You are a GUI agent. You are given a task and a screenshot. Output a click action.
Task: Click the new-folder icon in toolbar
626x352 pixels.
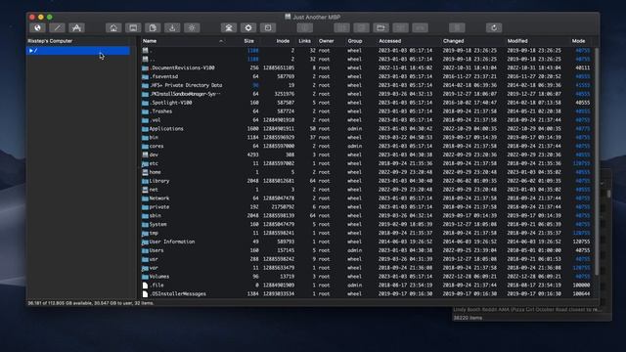point(380,27)
